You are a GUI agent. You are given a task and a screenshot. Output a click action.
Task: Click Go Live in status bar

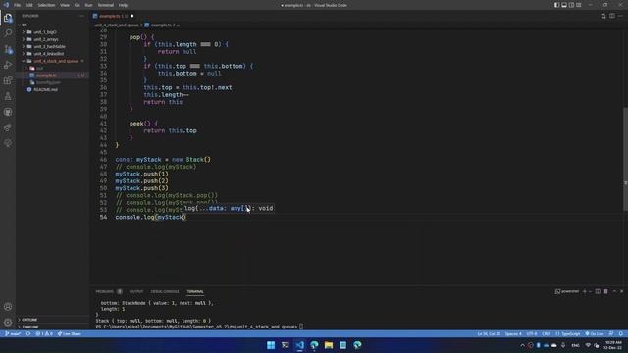(x=595, y=333)
